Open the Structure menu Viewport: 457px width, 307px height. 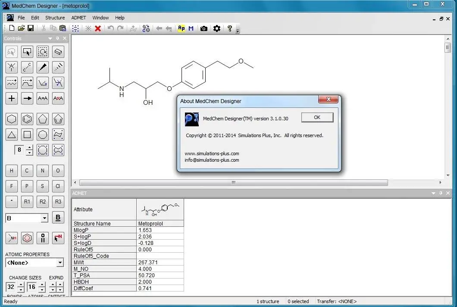coord(55,18)
